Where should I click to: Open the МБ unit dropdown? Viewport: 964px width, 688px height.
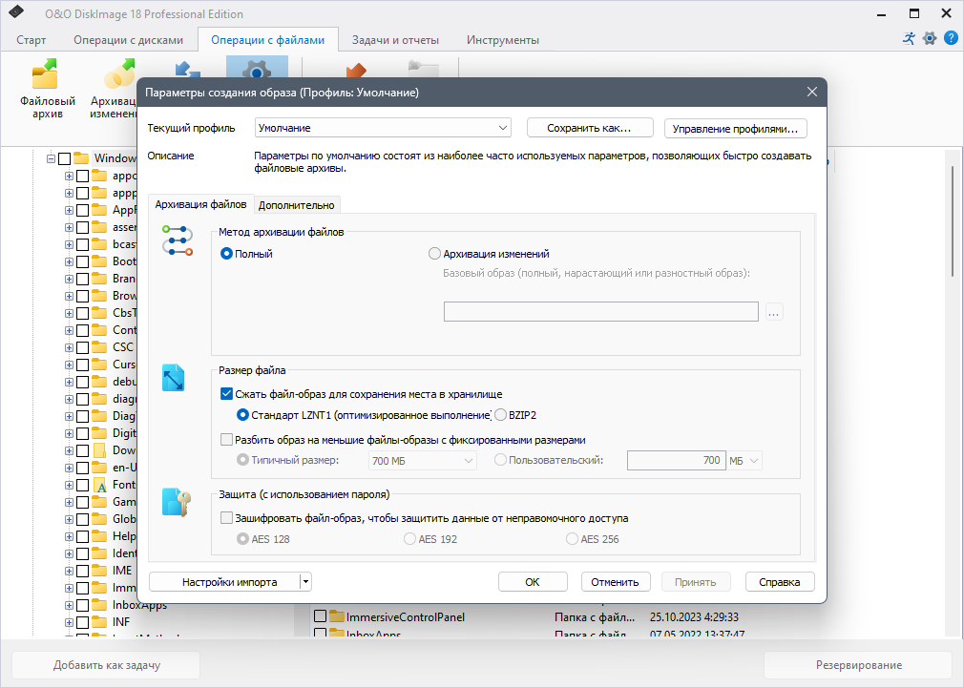click(x=744, y=461)
